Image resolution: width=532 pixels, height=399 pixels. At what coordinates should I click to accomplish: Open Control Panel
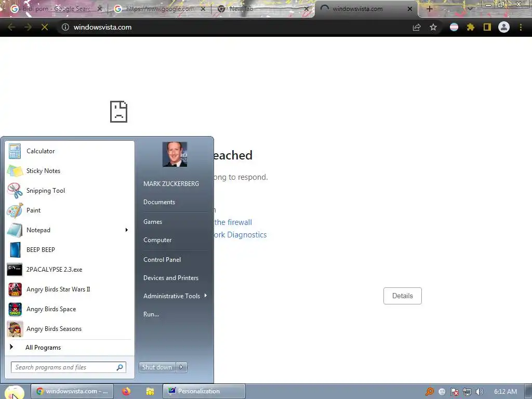162,260
